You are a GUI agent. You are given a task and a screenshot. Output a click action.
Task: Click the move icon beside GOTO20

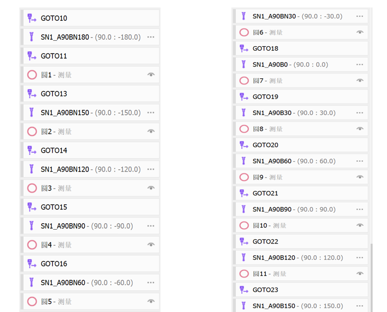click(244, 145)
